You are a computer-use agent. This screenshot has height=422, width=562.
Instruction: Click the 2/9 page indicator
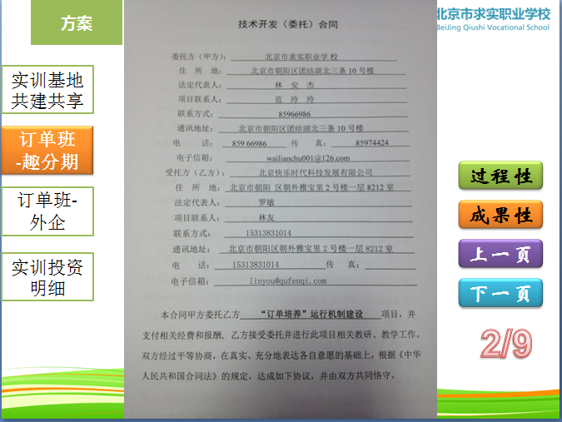click(x=505, y=344)
